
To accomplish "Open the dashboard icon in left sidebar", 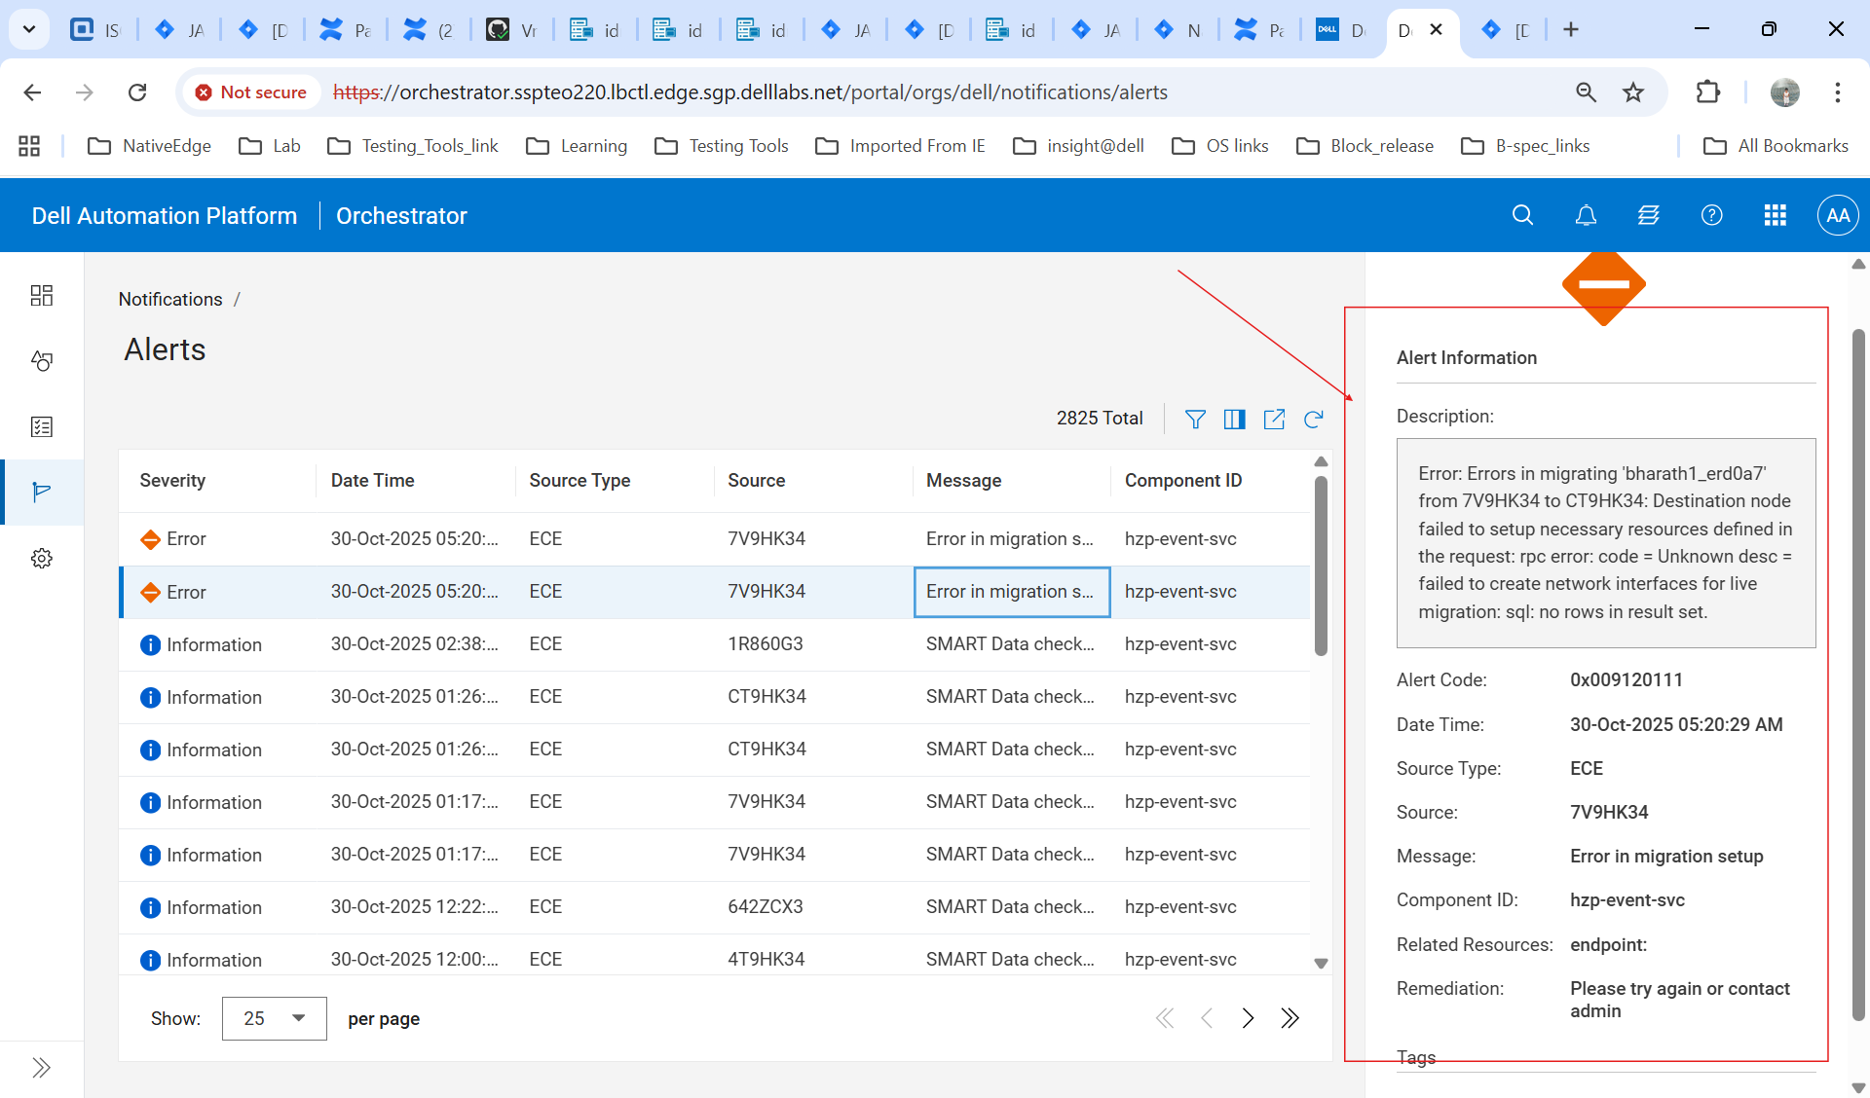I will click(41, 295).
